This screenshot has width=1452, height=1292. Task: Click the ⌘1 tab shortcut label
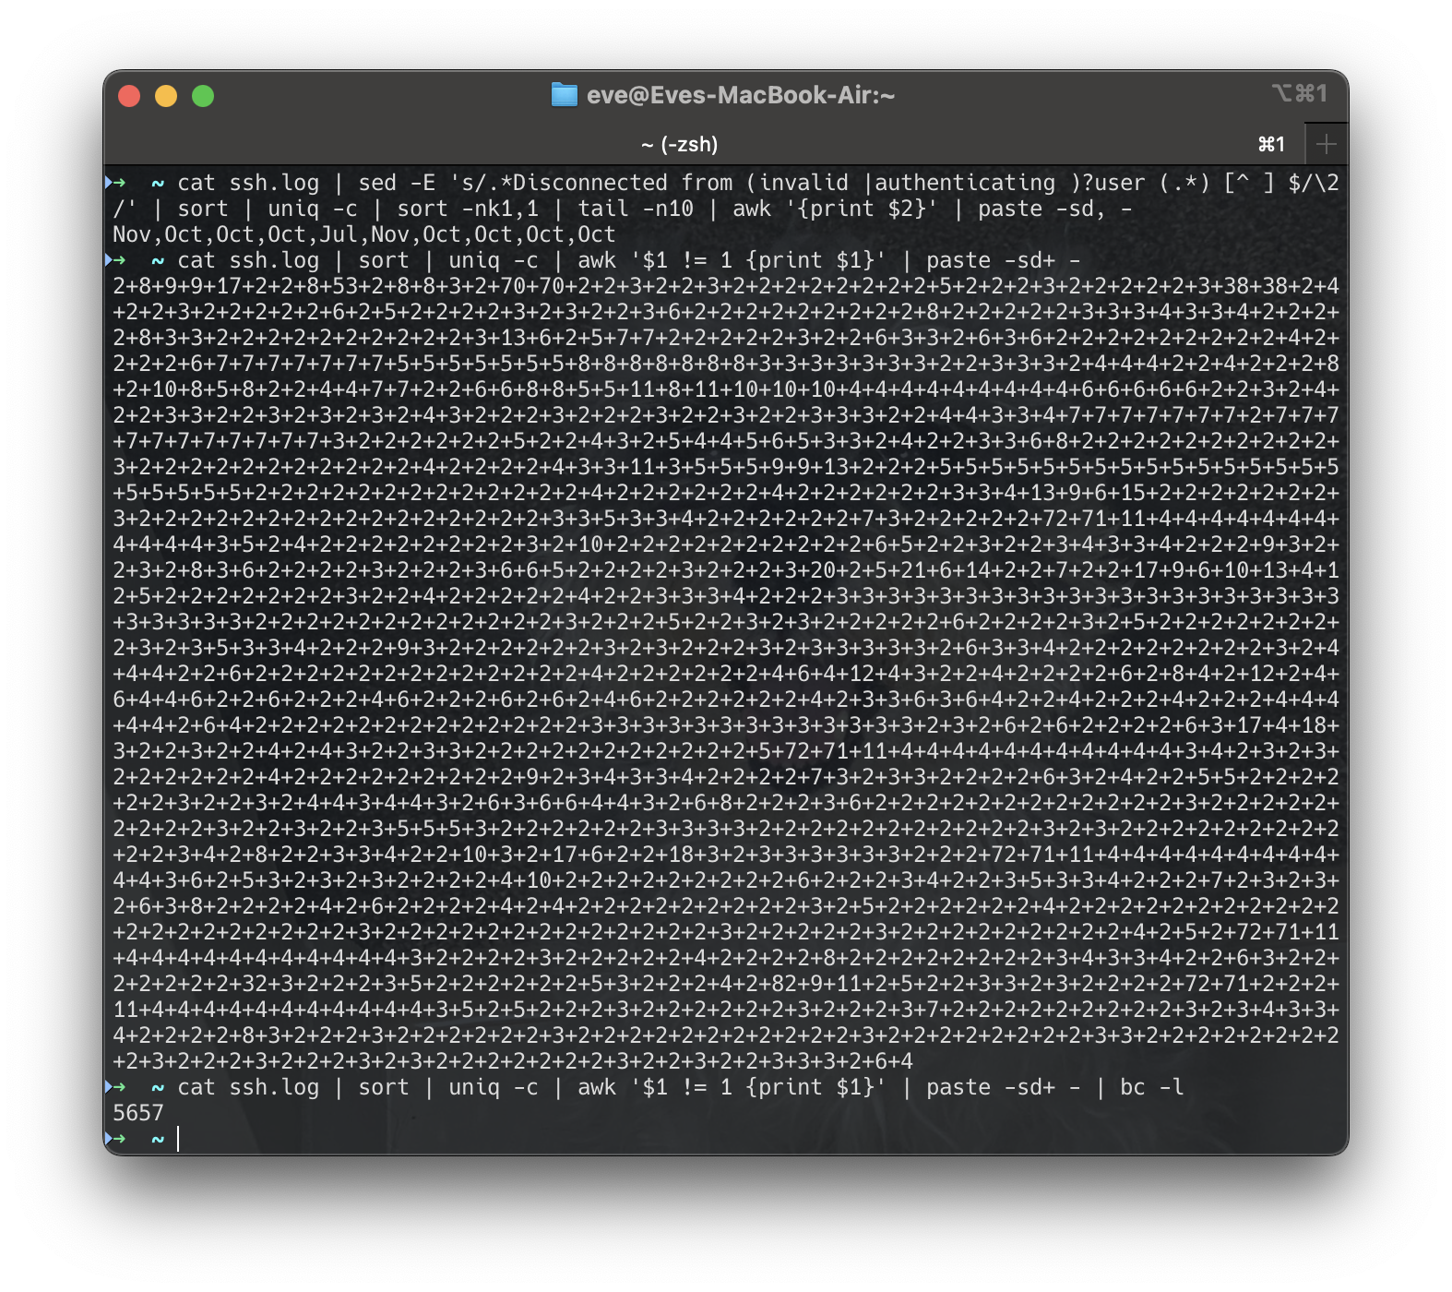1271,144
